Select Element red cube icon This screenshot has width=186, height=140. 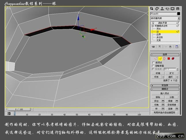[173, 59]
